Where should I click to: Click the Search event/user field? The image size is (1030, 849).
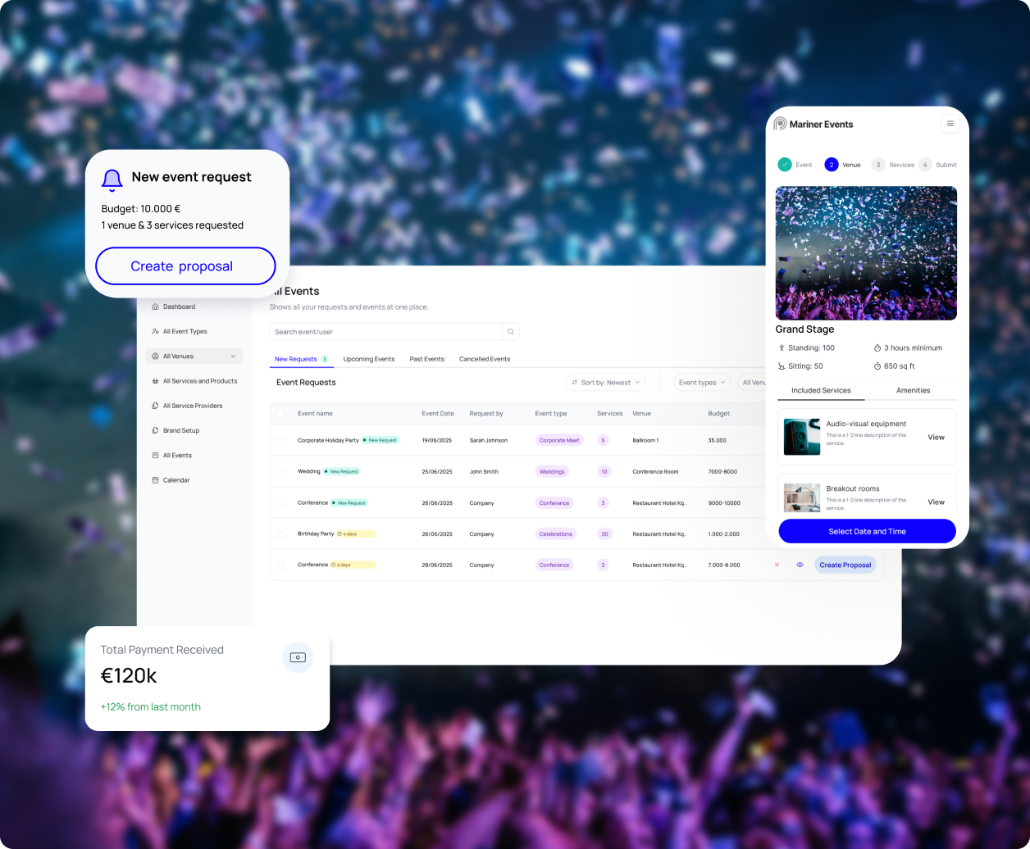pos(385,332)
